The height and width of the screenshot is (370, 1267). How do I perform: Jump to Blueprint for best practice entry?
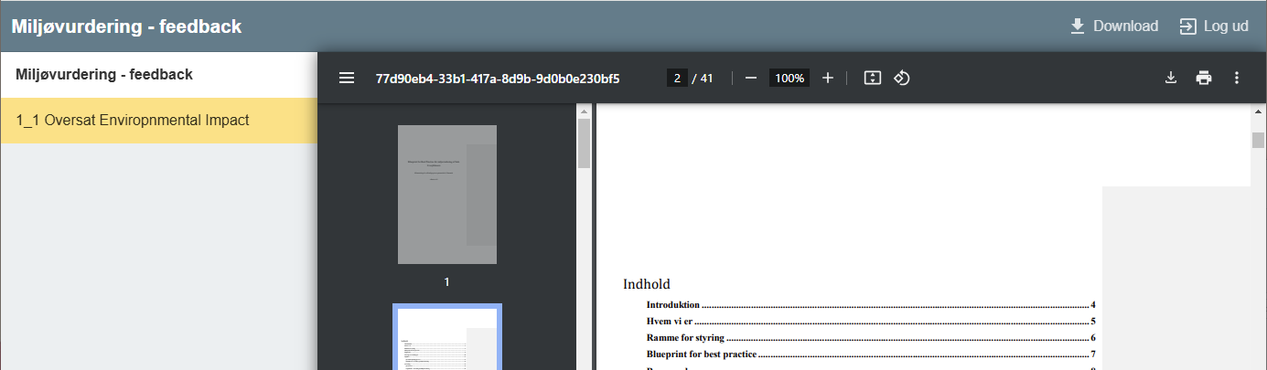(x=701, y=354)
